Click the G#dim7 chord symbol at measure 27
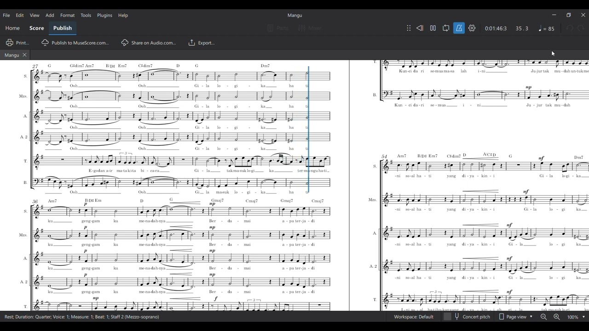 coord(77,66)
